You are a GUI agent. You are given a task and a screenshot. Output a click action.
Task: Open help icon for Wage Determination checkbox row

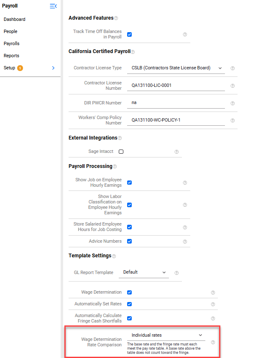pyautogui.click(x=213, y=292)
